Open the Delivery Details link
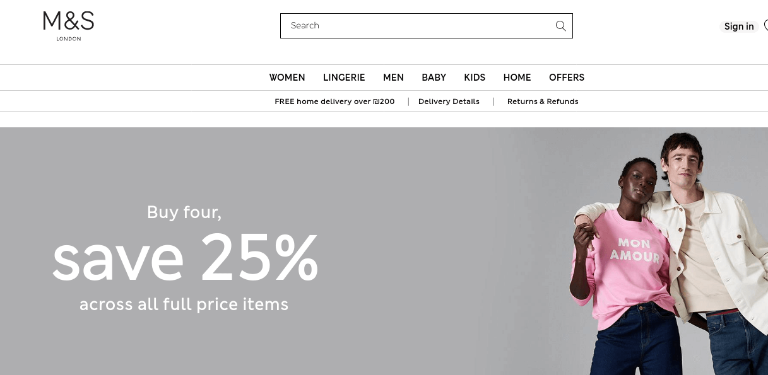Viewport: 768px width, 375px height. [x=449, y=101]
